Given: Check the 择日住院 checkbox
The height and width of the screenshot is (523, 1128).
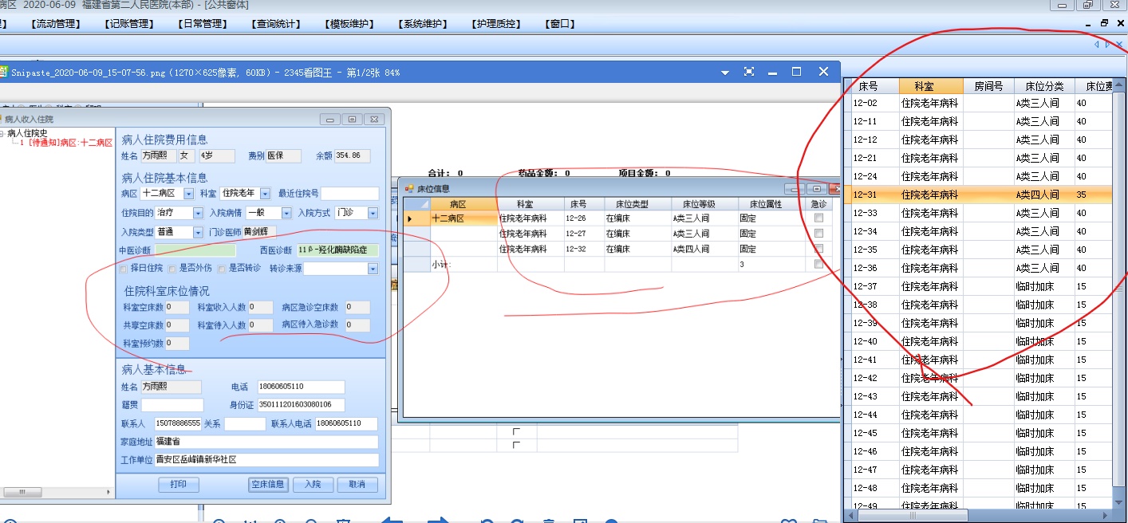Looking at the screenshot, I should pos(123,269).
